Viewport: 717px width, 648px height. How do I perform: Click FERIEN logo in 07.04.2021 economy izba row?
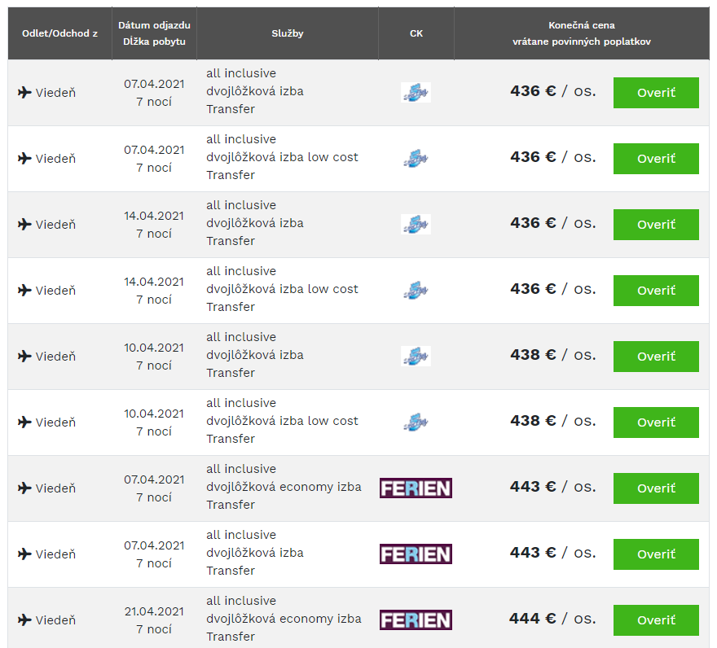pos(416,488)
